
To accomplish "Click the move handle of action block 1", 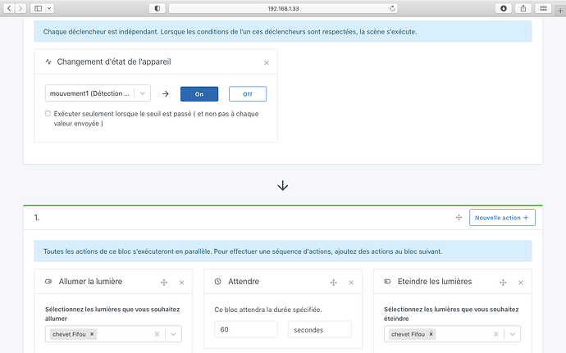I will click(459, 218).
